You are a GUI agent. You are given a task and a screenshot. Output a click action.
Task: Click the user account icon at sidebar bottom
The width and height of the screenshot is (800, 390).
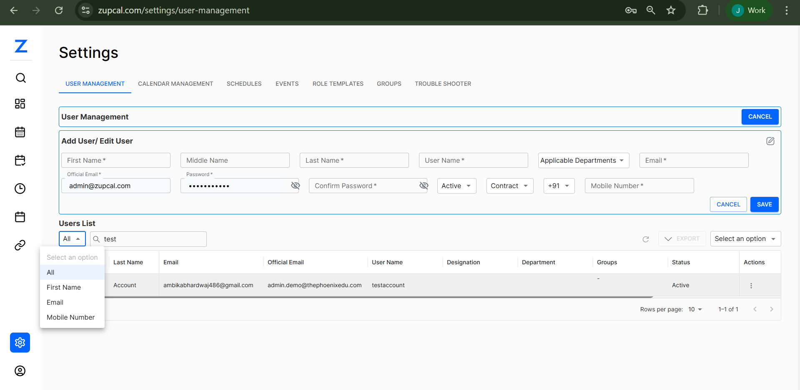pos(20,371)
